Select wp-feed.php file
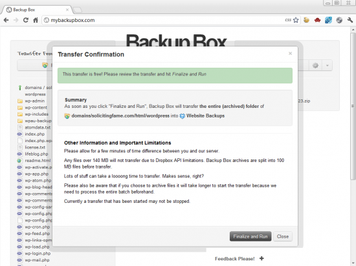 [x=38, y=234]
